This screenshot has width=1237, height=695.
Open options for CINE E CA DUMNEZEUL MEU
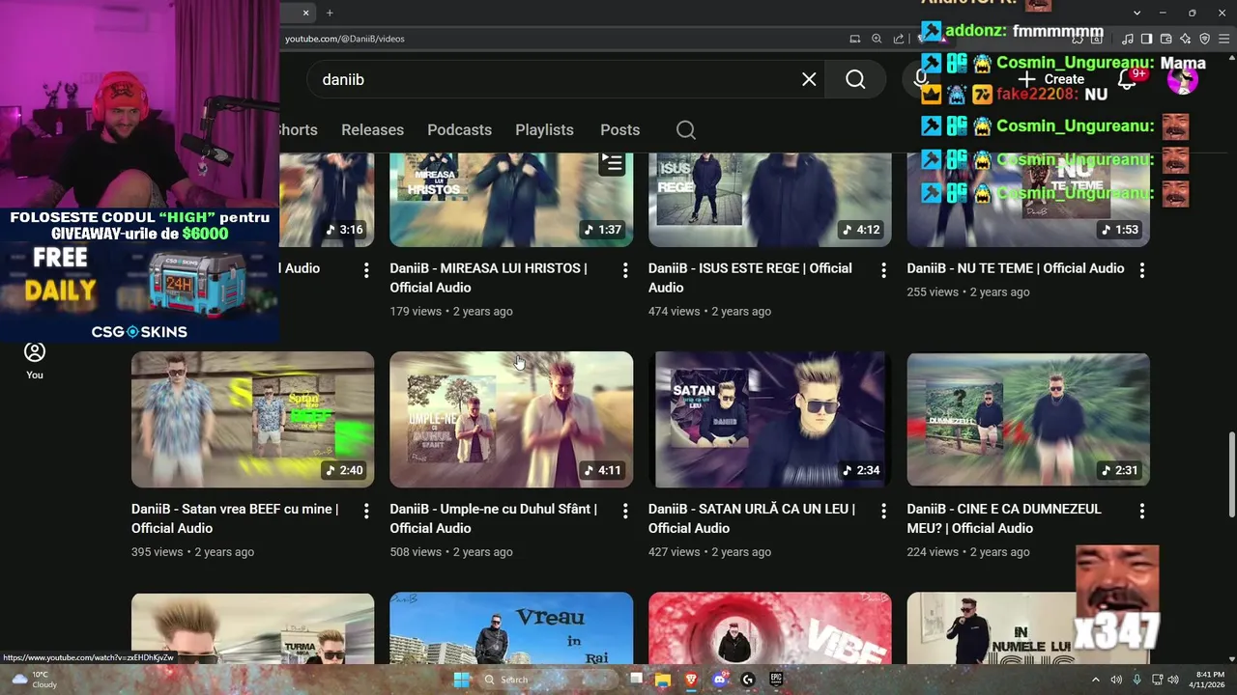tap(1141, 512)
